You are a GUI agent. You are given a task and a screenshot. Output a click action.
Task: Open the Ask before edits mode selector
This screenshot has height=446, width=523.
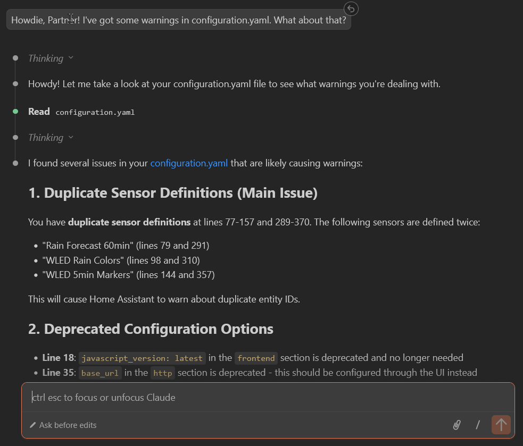coord(64,425)
